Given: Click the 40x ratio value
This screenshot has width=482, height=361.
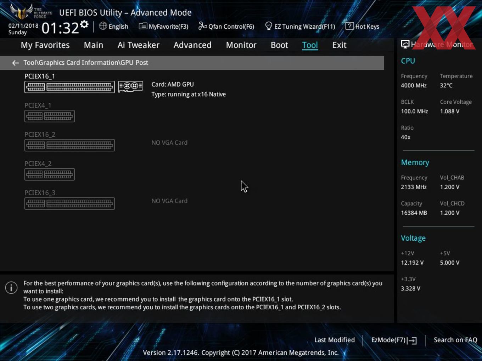Looking at the screenshot, I should click(406, 137).
